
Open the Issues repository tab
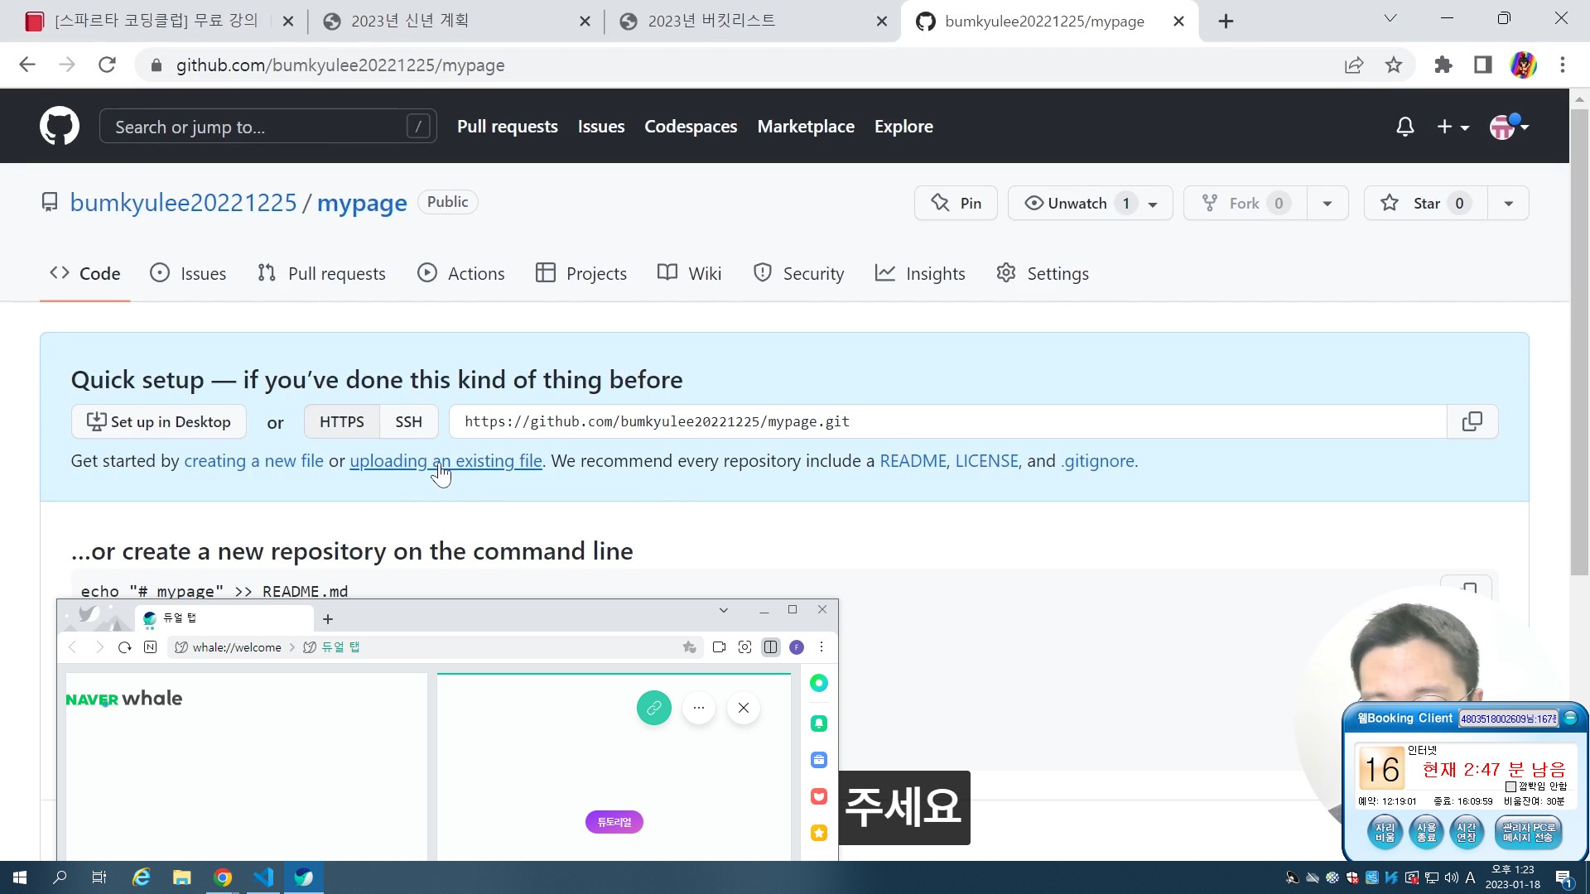[188, 273]
